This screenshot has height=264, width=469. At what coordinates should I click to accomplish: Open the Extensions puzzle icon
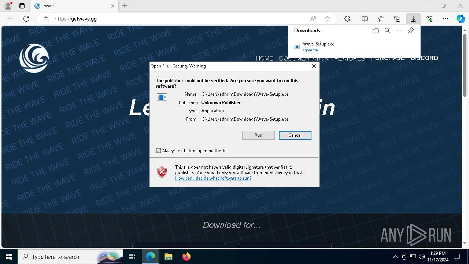[x=347, y=19]
